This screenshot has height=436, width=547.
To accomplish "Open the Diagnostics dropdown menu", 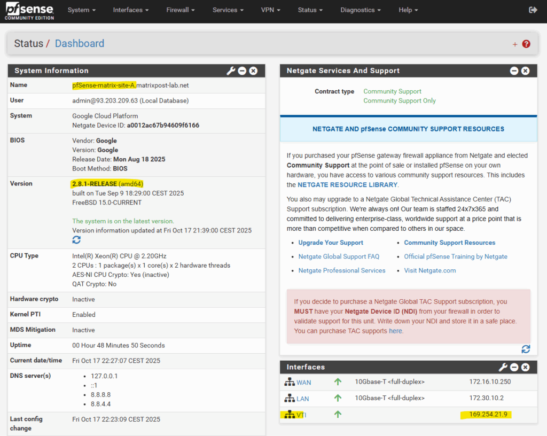I will [361, 10].
